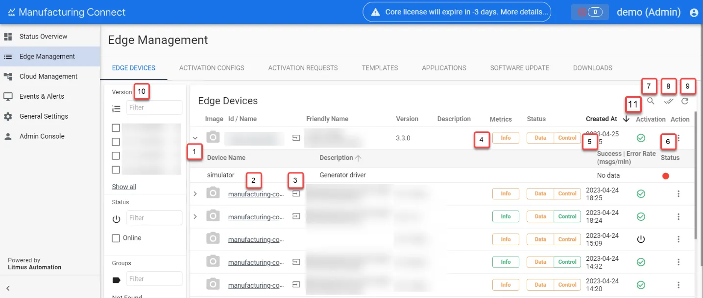Click the power activation icon on 15:09 row

(x=640, y=239)
